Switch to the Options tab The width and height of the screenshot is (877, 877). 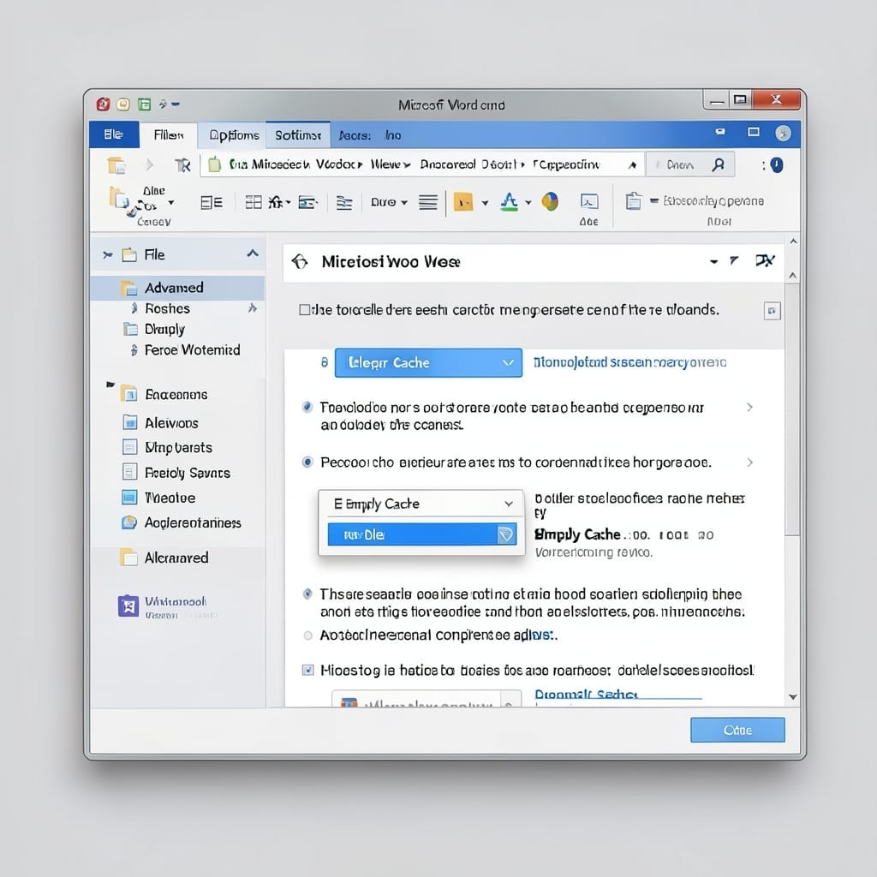click(234, 134)
